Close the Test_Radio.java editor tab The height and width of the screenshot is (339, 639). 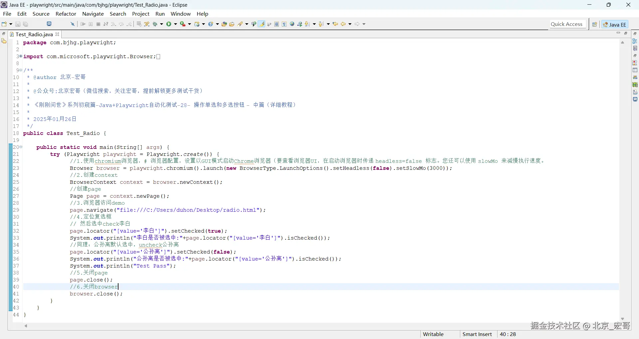(x=57, y=34)
